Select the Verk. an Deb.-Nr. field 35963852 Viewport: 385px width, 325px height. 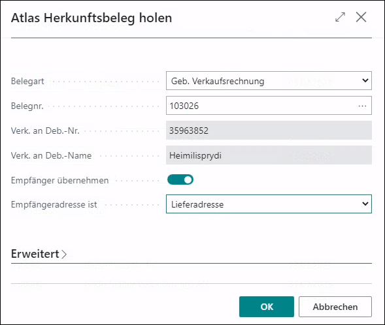point(269,131)
